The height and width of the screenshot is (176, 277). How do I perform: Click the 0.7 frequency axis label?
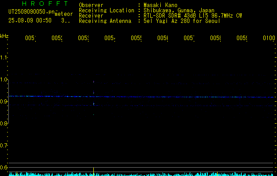tap(4, 146)
